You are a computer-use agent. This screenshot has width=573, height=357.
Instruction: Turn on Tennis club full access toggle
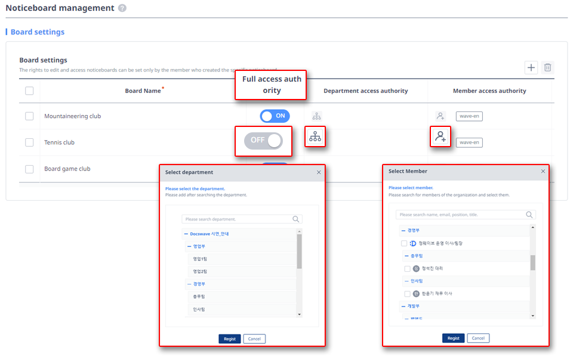[x=263, y=141]
